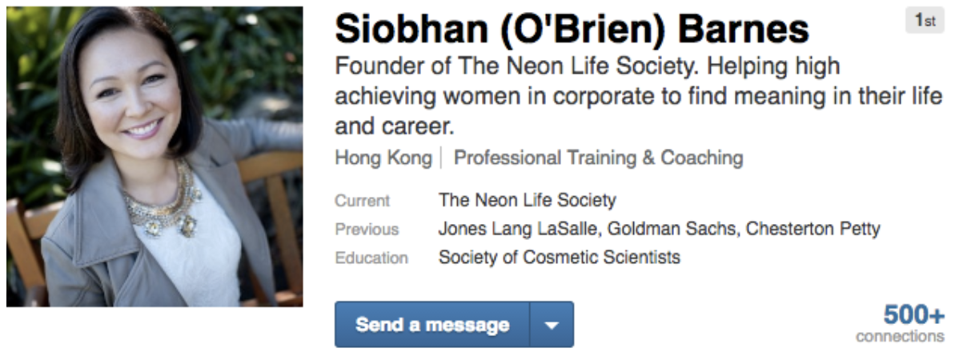
Task: Click the Send a message button
Action: click(x=431, y=325)
